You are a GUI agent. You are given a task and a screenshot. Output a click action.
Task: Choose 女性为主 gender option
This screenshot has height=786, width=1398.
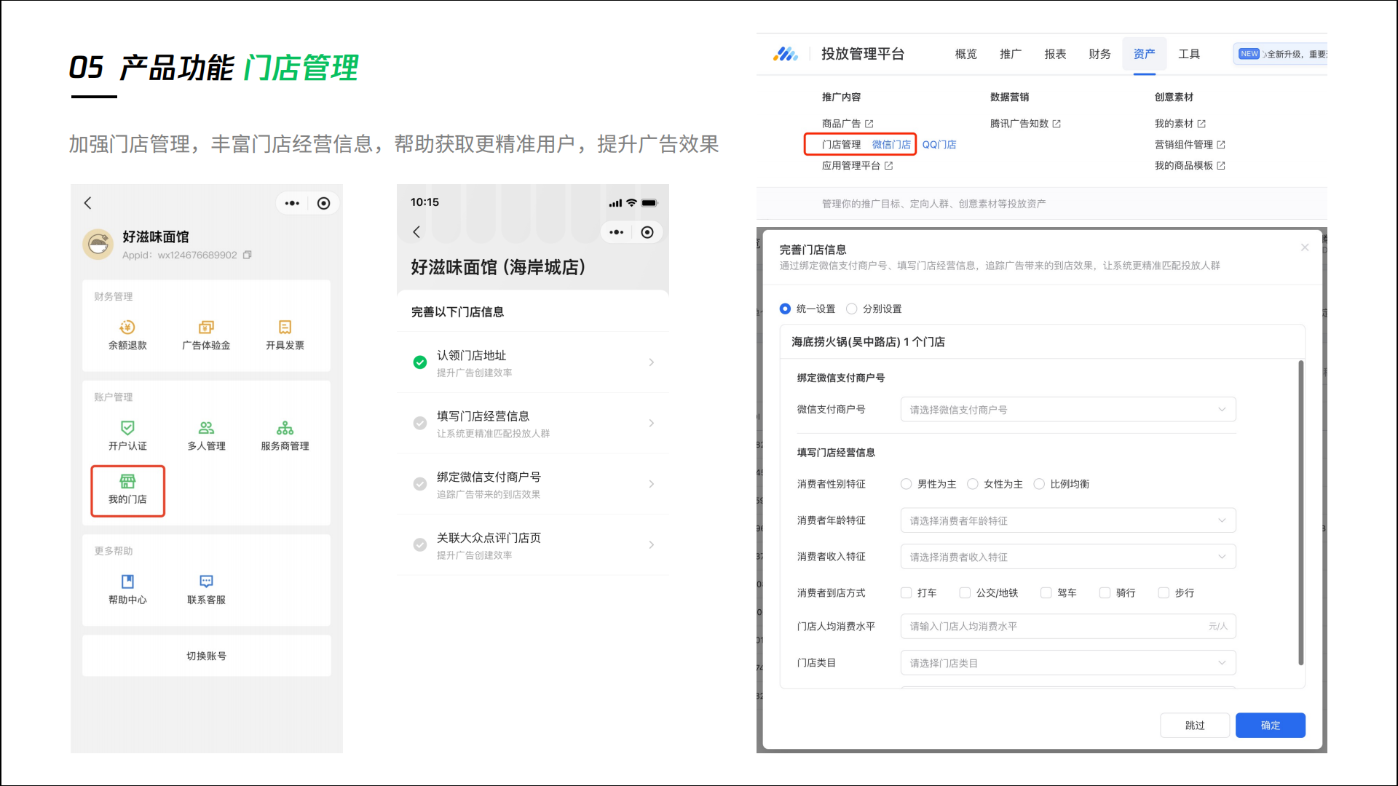[x=973, y=484]
